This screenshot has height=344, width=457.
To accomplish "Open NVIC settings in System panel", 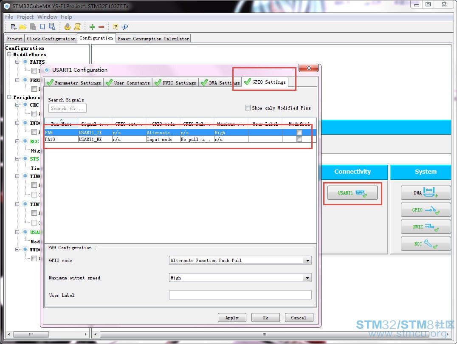I will (x=426, y=226).
